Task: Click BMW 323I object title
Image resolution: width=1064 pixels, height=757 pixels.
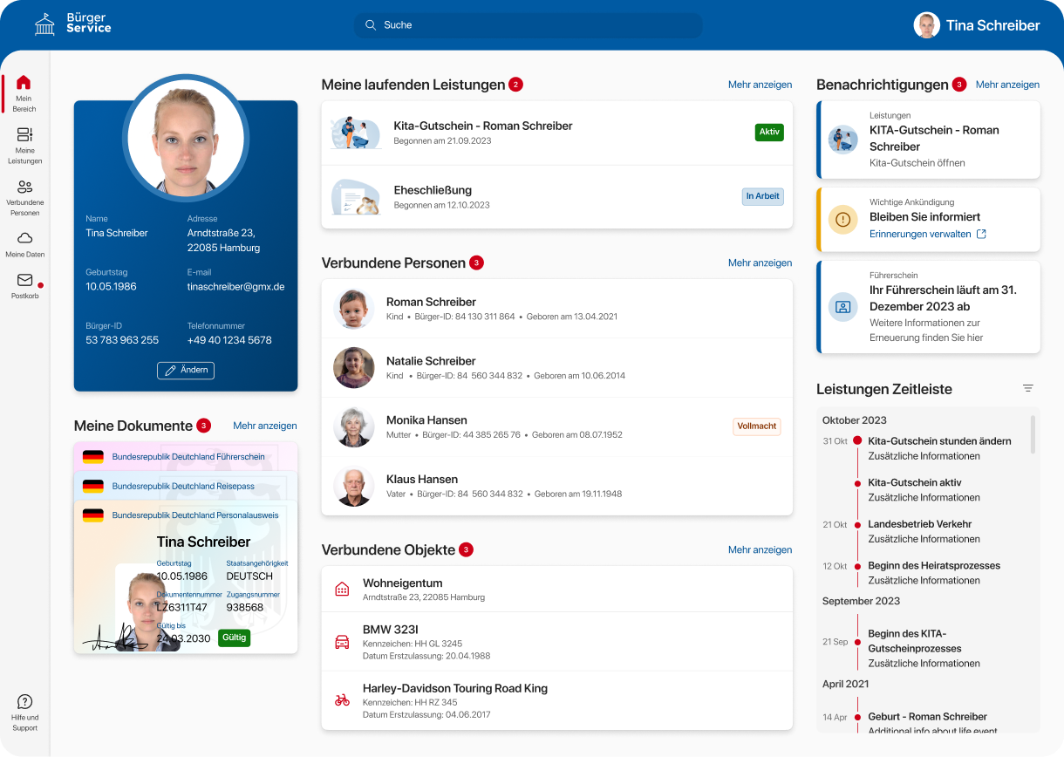Action: [x=391, y=630]
